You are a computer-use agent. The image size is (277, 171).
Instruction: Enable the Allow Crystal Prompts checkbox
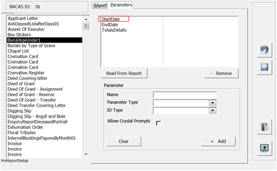tap(158, 123)
